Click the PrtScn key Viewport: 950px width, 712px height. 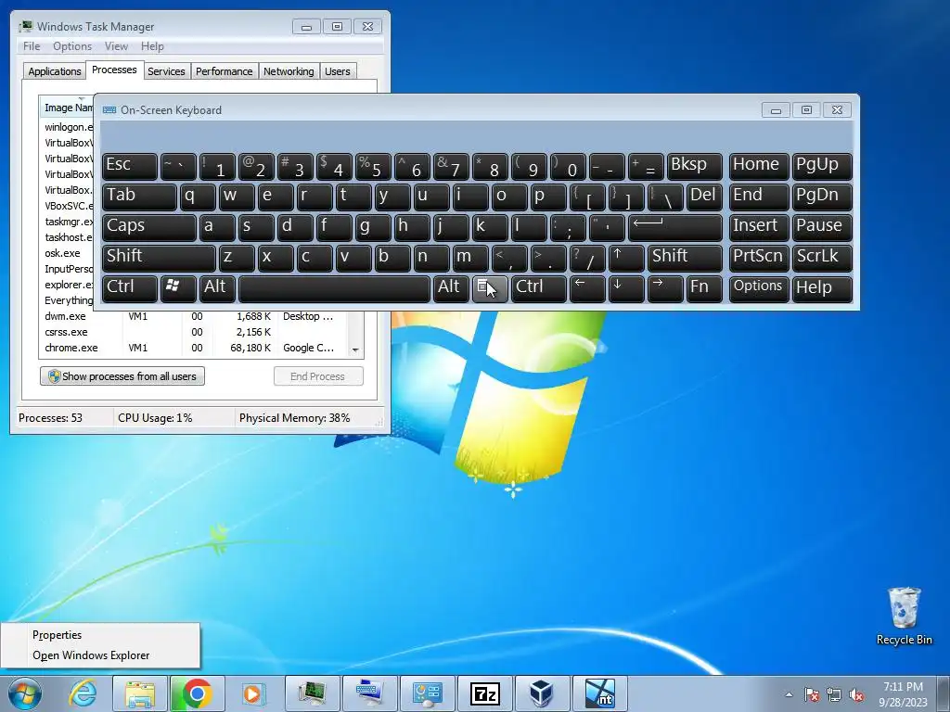click(x=758, y=258)
